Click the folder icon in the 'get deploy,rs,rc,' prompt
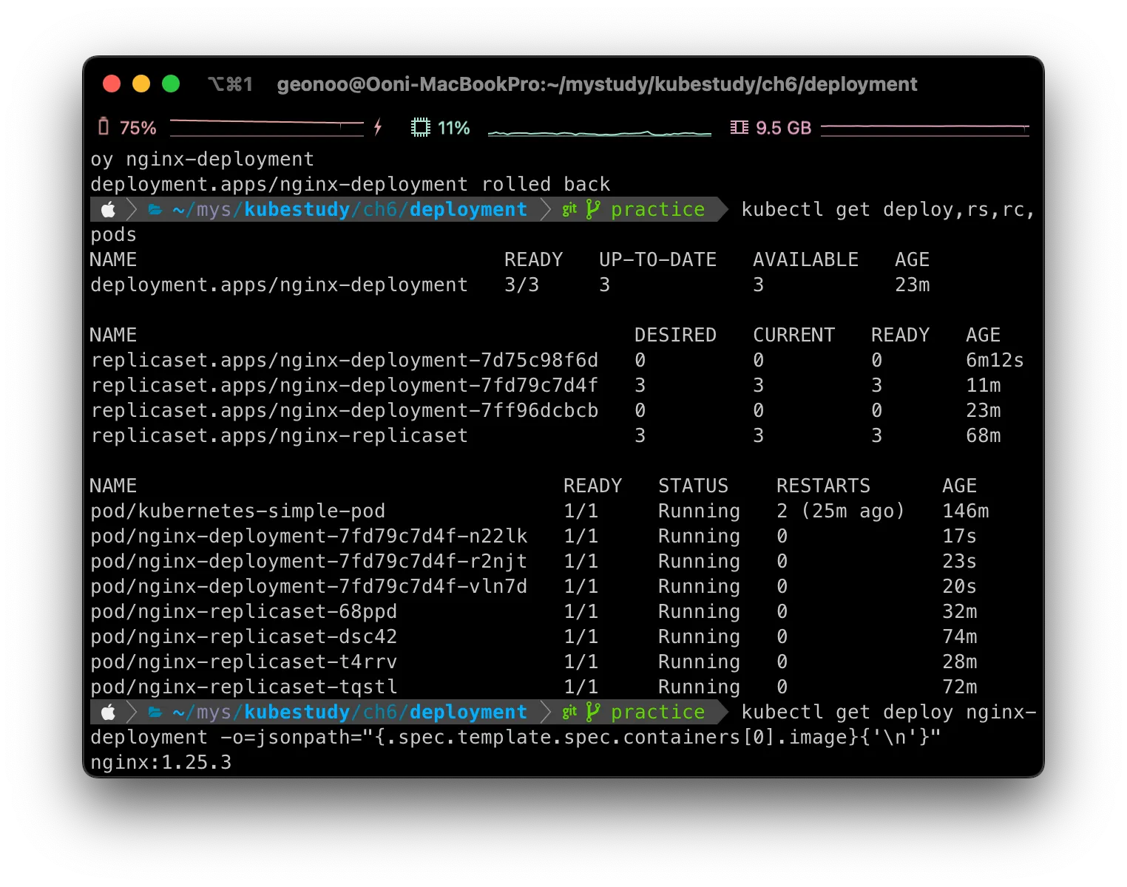 (155, 209)
